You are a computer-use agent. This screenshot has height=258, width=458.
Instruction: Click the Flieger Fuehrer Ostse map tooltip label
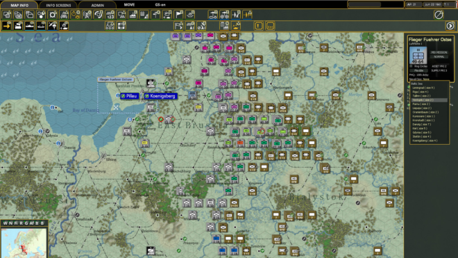coord(115,80)
